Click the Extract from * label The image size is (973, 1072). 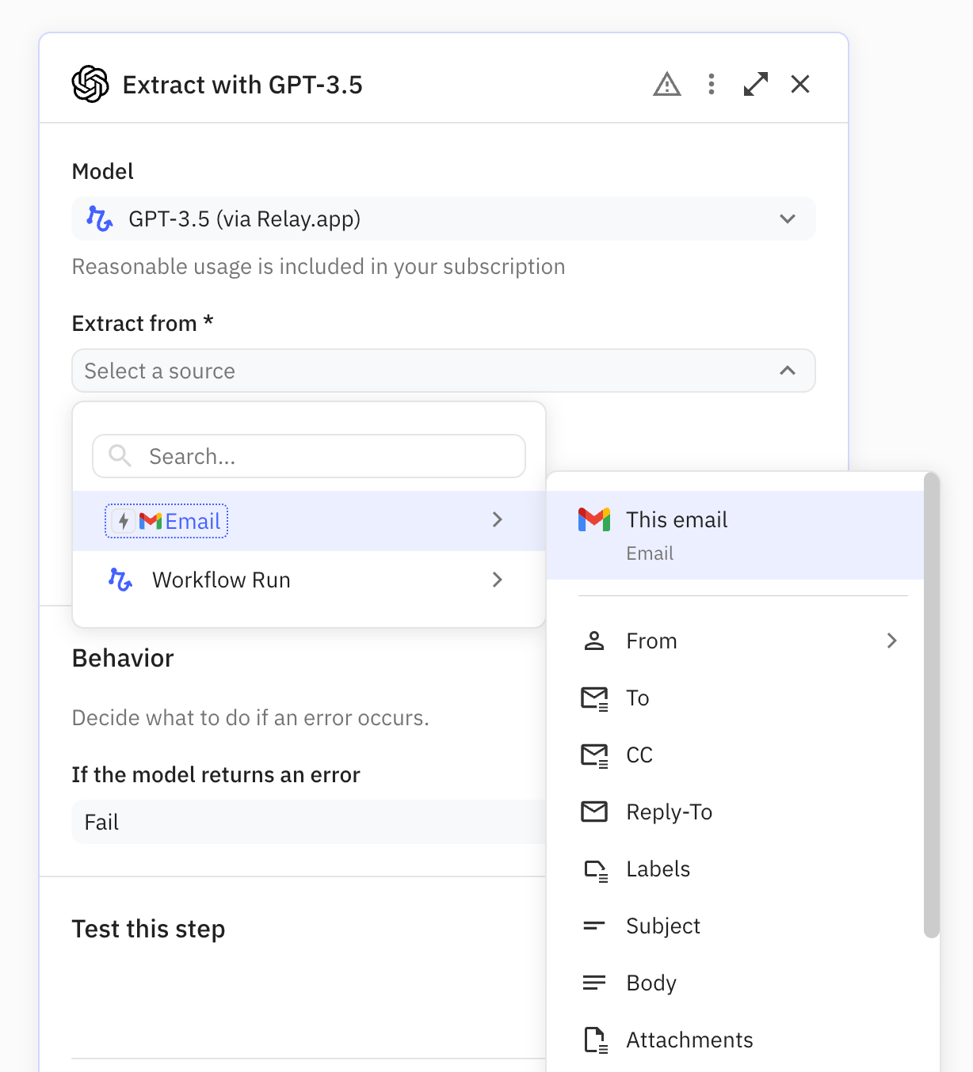click(x=143, y=323)
